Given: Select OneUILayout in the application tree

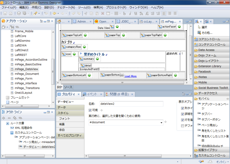Looking at the screenshot, I should (23, 93).
